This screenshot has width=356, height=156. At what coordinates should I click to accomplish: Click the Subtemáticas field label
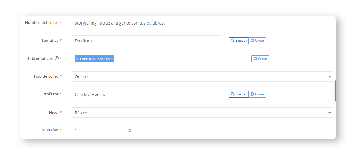[40, 58]
